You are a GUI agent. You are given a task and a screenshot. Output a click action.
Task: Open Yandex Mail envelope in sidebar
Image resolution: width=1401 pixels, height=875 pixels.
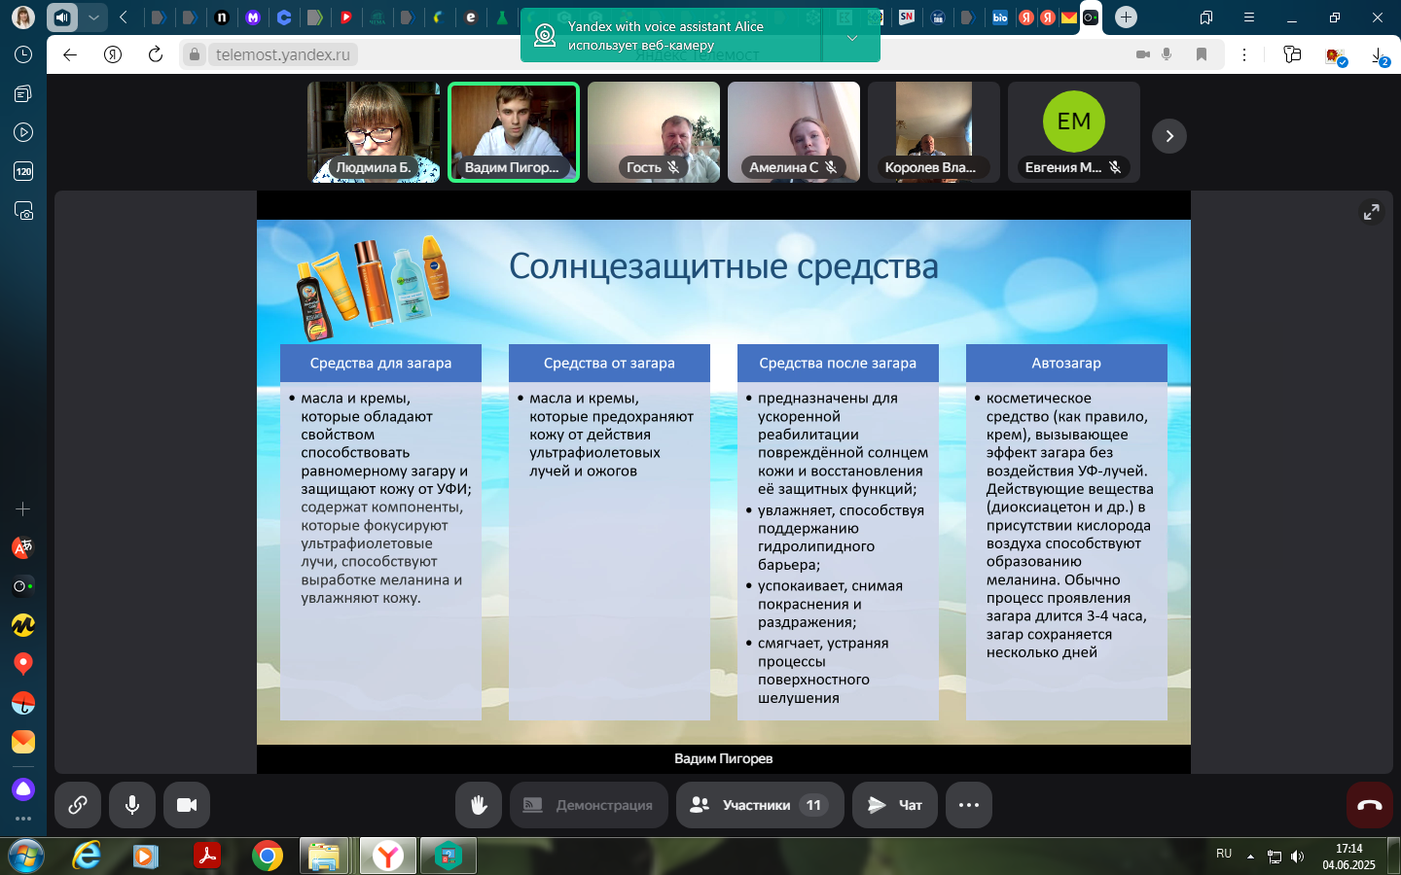pyautogui.click(x=23, y=742)
